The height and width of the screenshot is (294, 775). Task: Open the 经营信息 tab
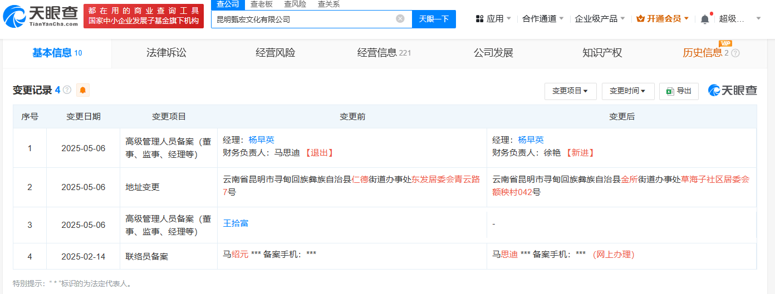click(384, 53)
